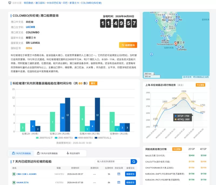
Task: Click the Bengaluru port marker on the map
Action: pyautogui.click(x=166, y=20)
